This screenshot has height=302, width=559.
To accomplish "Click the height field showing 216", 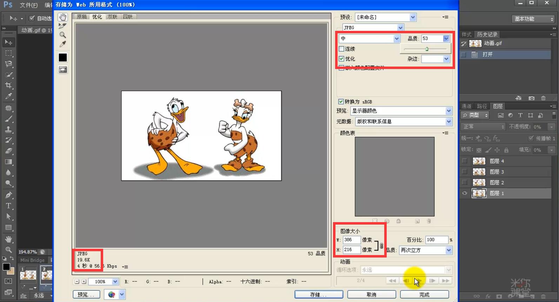I will coord(352,250).
